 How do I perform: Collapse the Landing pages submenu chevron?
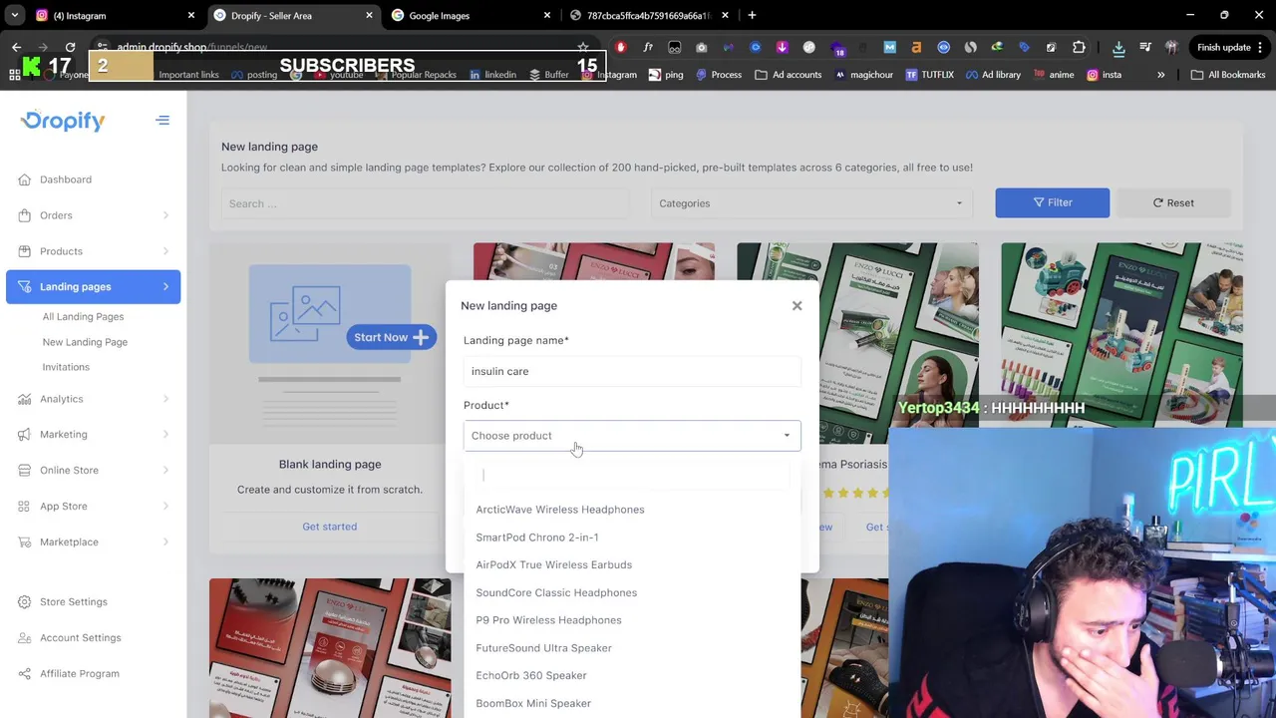pos(165,287)
